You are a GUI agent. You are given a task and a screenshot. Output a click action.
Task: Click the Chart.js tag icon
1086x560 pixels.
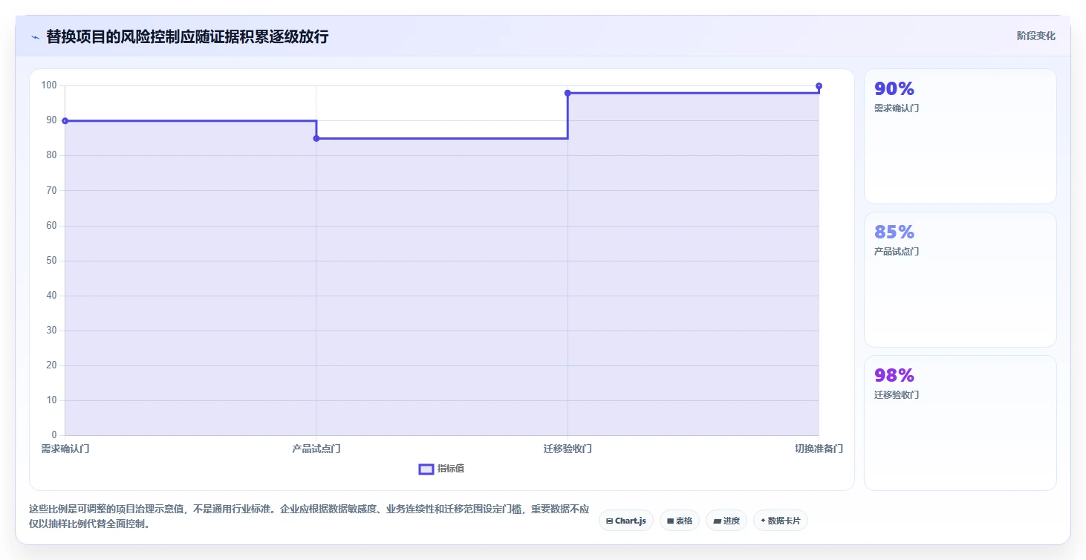pyautogui.click(x=609, y=521)
